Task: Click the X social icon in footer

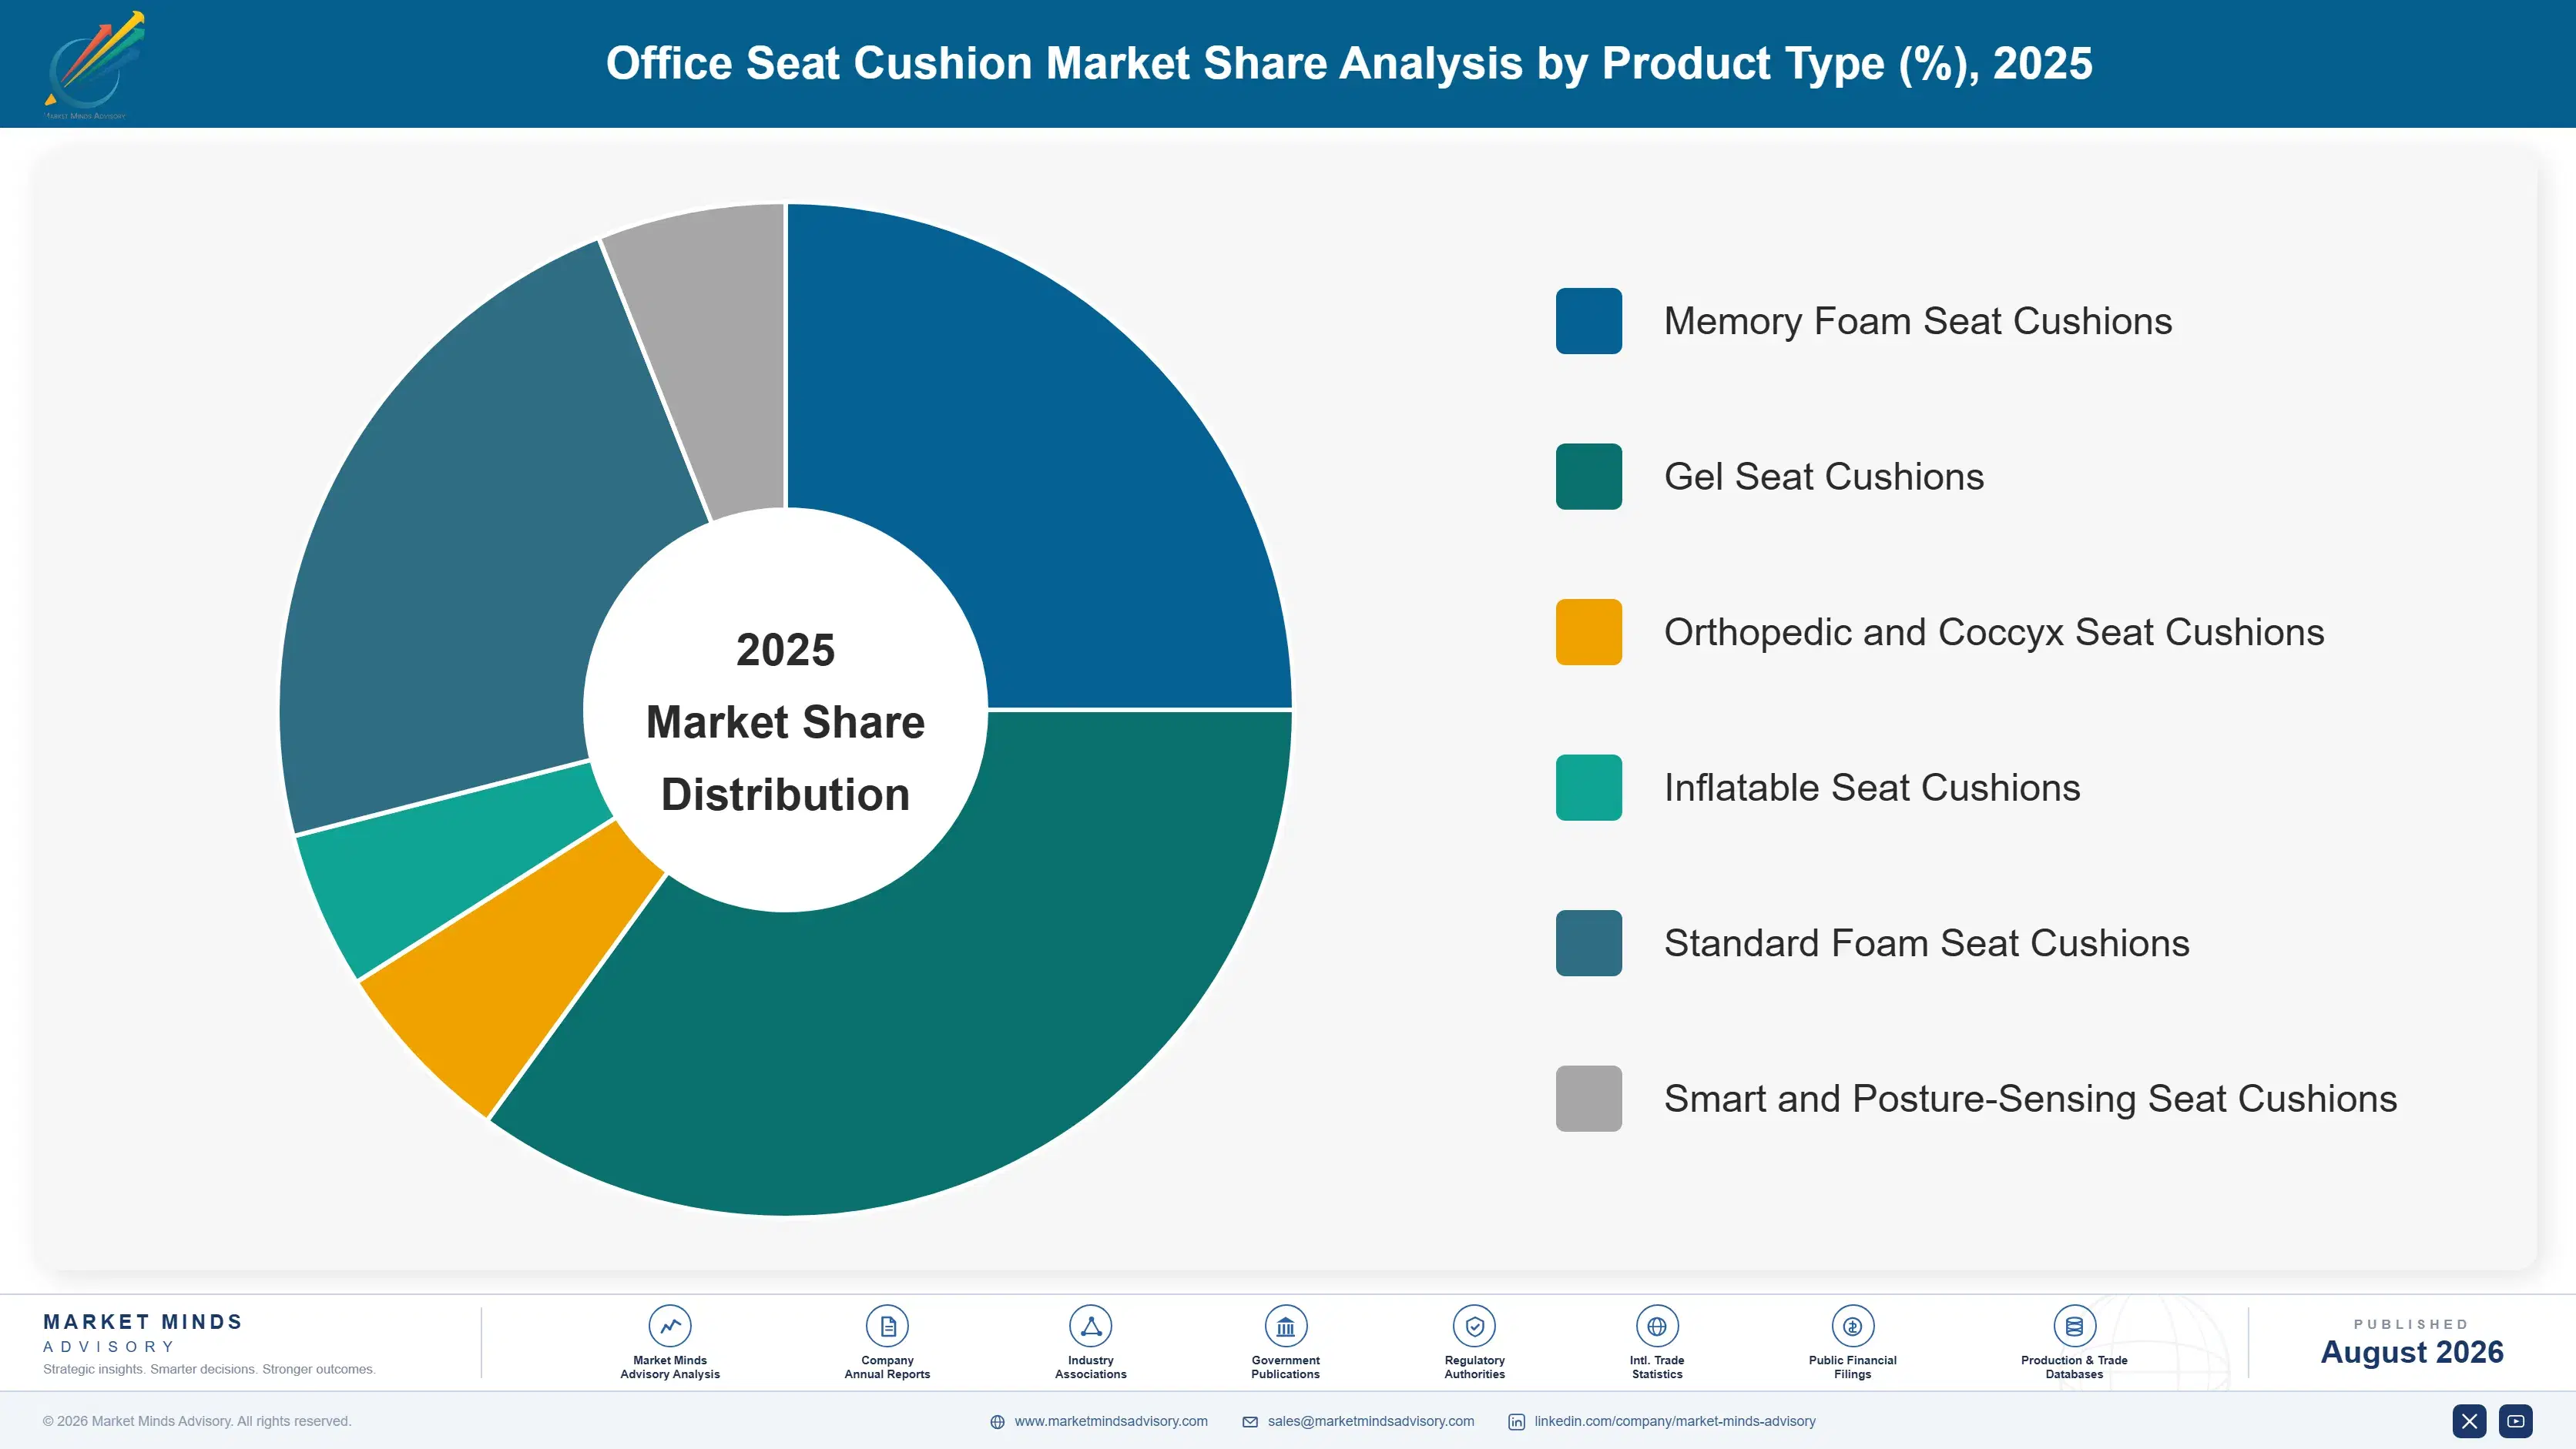Action: click(x=2469, y=1421)
